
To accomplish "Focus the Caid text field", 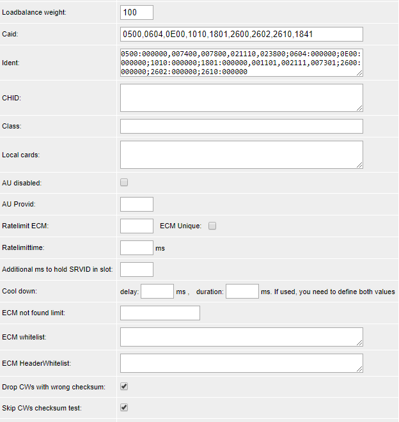I will (x=242, y=34).
